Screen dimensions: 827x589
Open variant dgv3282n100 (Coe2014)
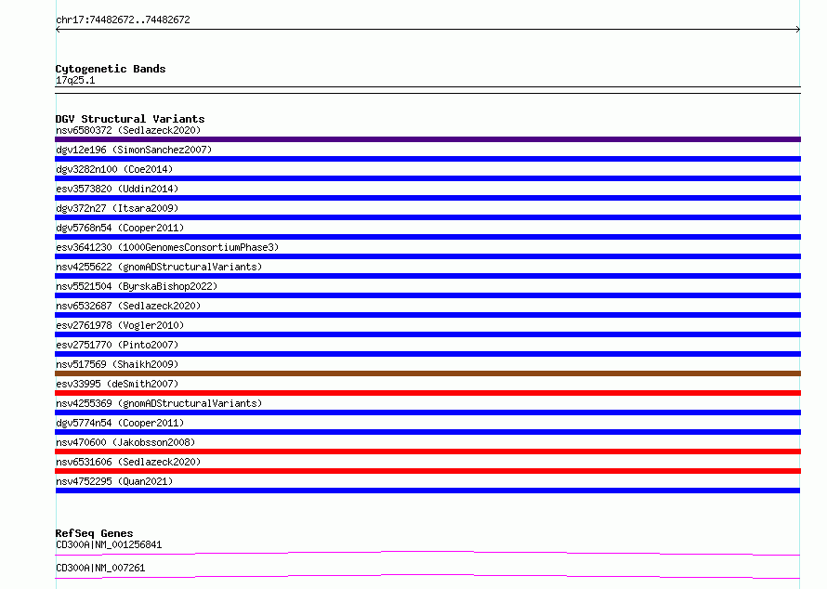pyautogui.click(x=114, y=169)
